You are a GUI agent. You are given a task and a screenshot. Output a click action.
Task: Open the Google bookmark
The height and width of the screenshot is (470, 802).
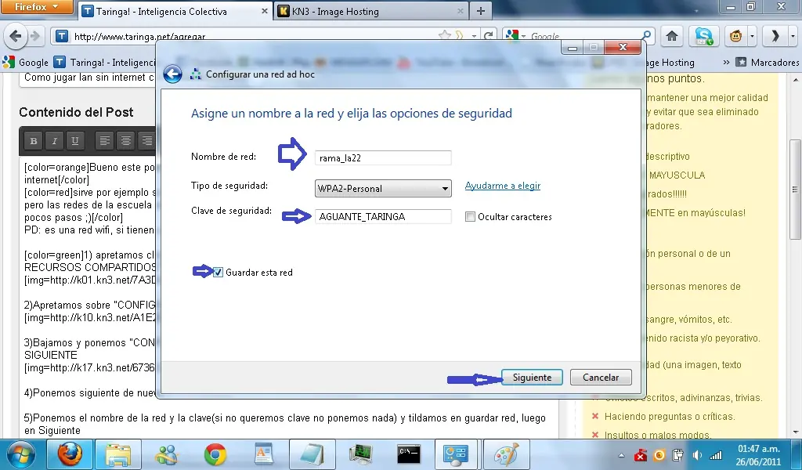tap(26, 63)
